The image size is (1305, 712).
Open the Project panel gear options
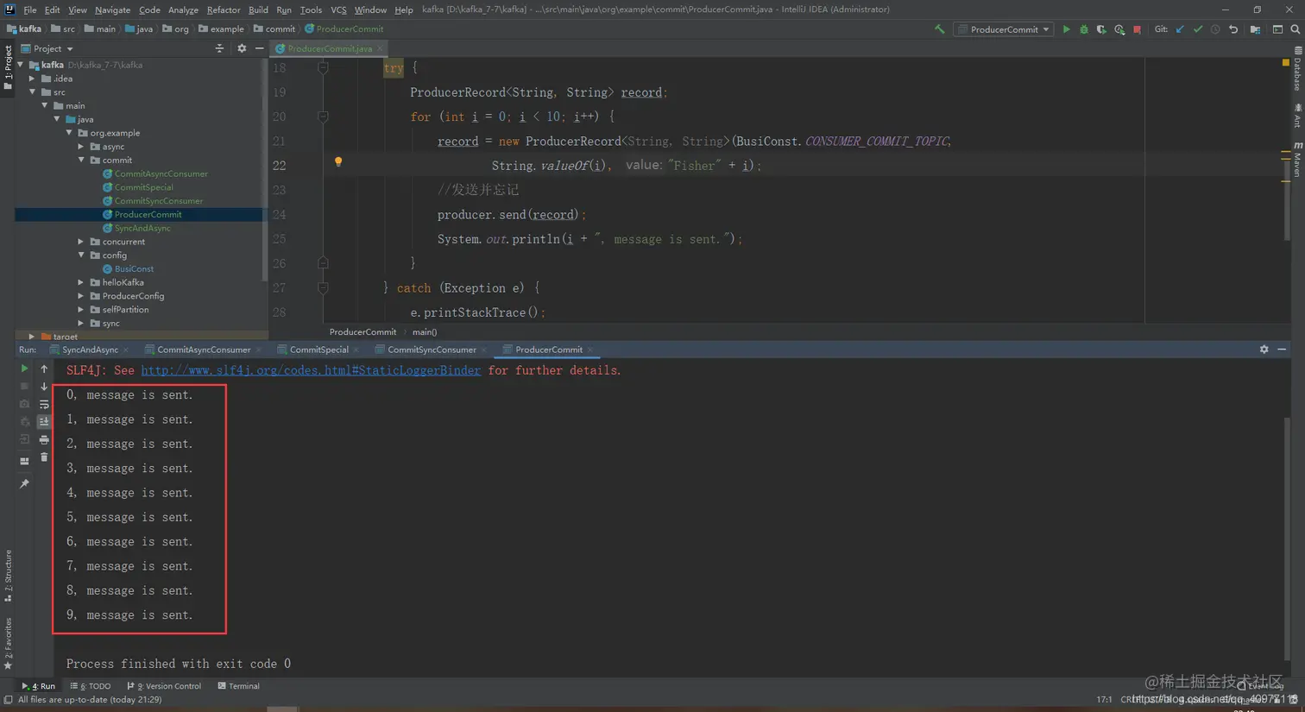point(242,49)
